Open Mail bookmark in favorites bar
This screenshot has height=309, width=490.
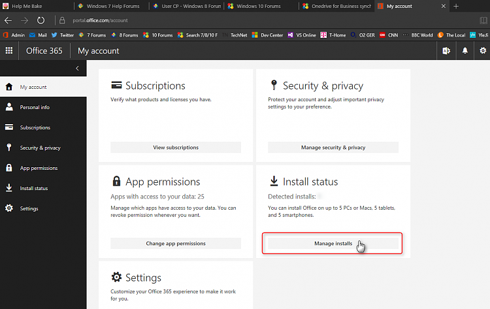[x=38, y=35]
